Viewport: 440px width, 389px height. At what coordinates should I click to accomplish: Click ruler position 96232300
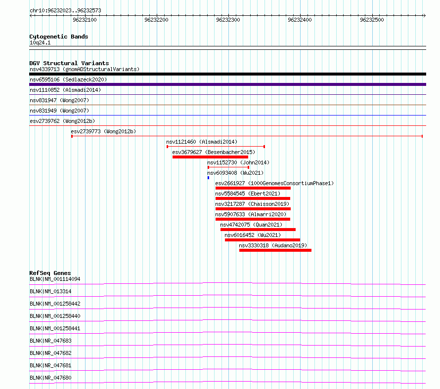(228, 20)
